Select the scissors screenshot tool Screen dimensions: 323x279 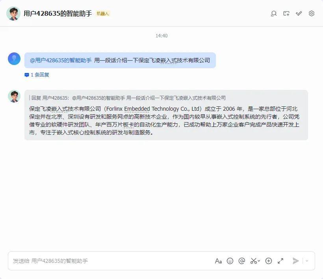(254, 261)
